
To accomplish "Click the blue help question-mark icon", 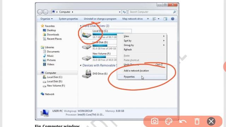I will [173, 19].
